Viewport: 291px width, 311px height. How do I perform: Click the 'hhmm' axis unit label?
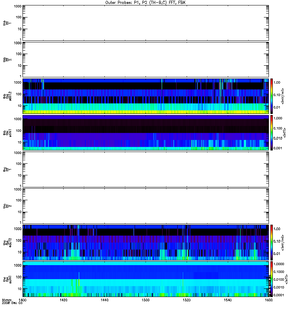(x=7, y=300)
